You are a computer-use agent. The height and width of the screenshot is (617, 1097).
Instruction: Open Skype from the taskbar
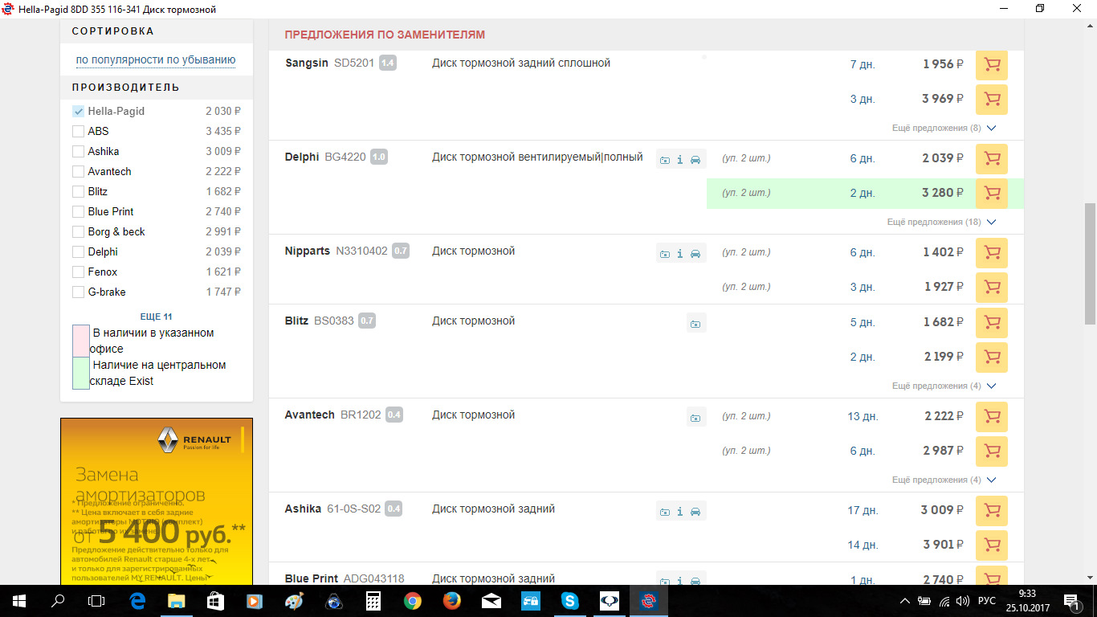pos(570,601)
